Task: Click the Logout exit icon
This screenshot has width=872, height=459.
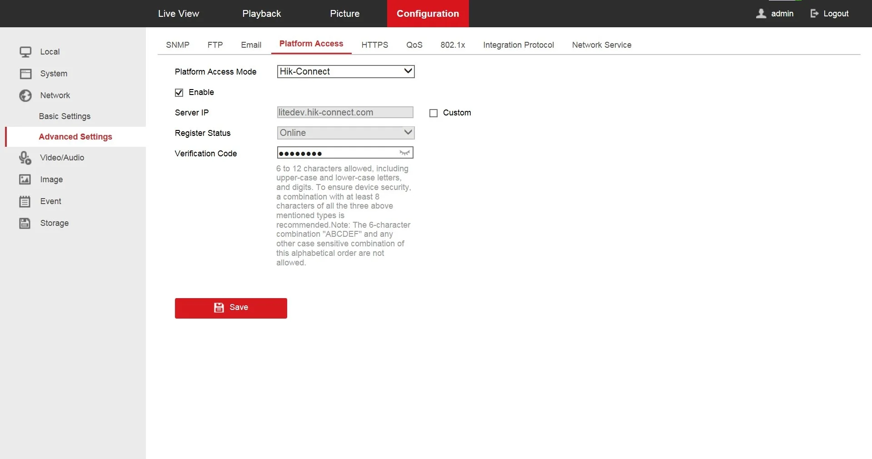Action: 814,14
